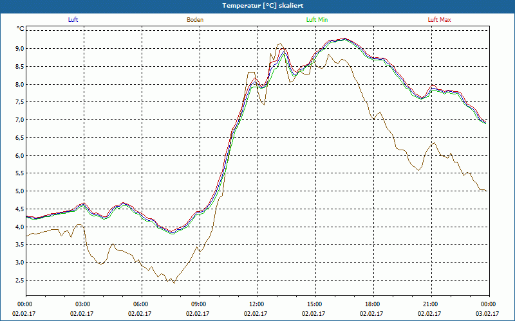Click the '6,0' y-axis value
Screen dimensions: 515x321
[x=21, y=155]
